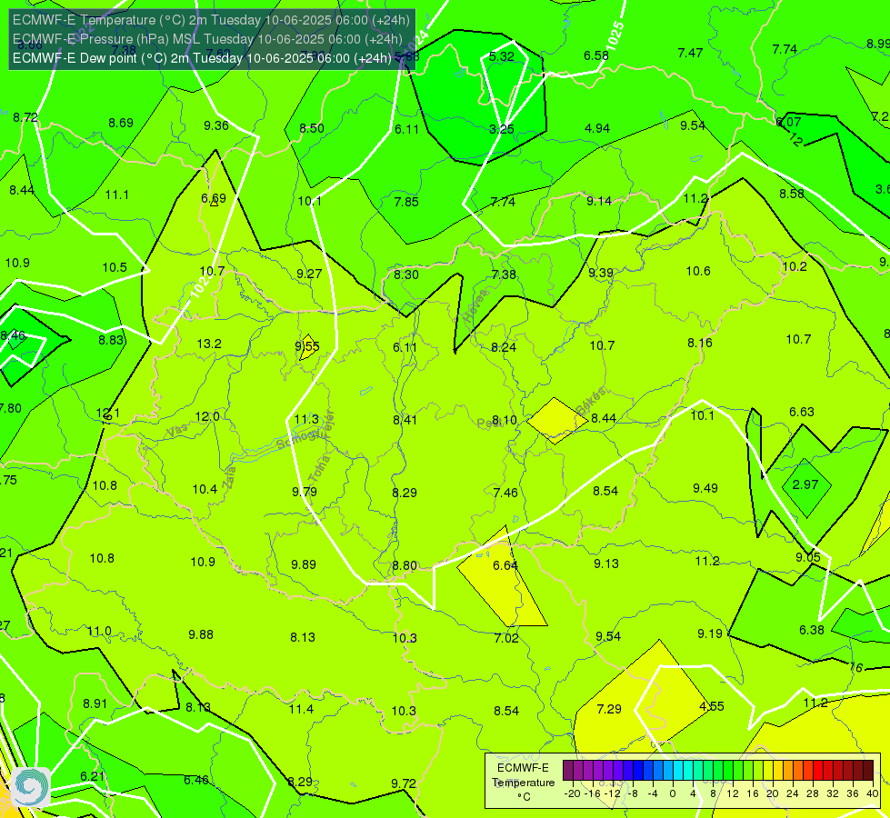Image resolution: width=890 pixels, height=818 pixels.
Task: Click the 11.0 dew point value
Action: [99, 632]
